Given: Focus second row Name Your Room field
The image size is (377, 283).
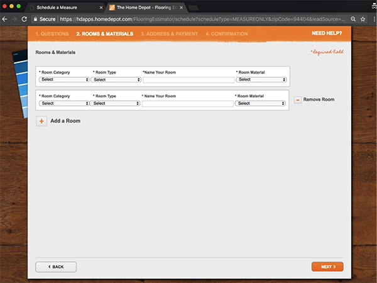Looking at the screenshot, I should [x=187, y=104].
